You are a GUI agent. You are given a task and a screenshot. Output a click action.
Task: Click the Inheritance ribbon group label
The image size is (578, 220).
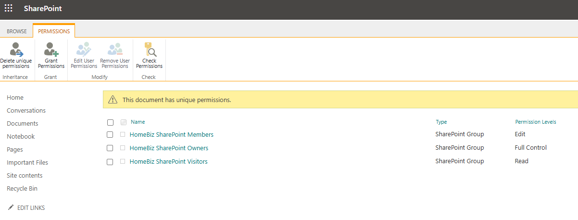coord(15,77)
